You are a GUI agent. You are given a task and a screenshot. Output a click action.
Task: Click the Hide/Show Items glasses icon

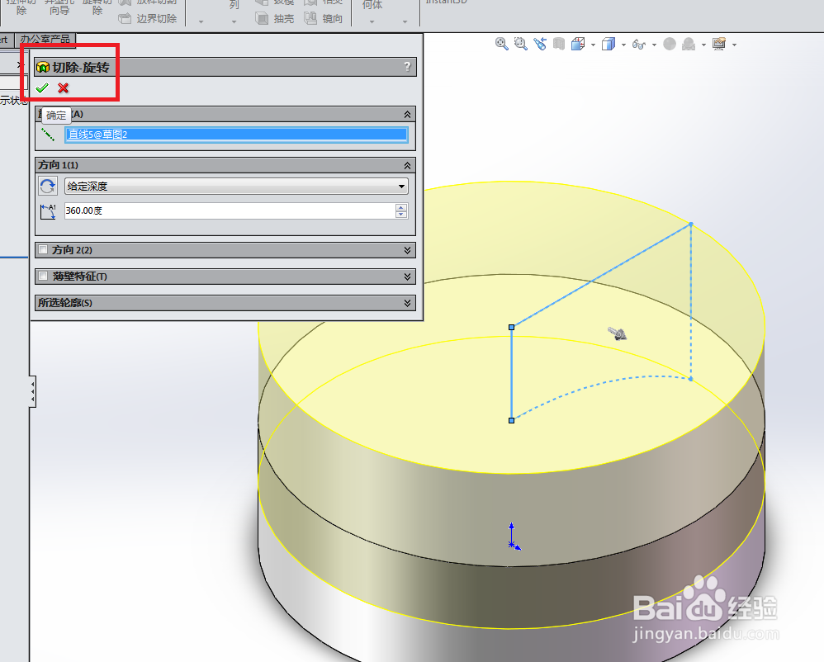click(639, 45)
